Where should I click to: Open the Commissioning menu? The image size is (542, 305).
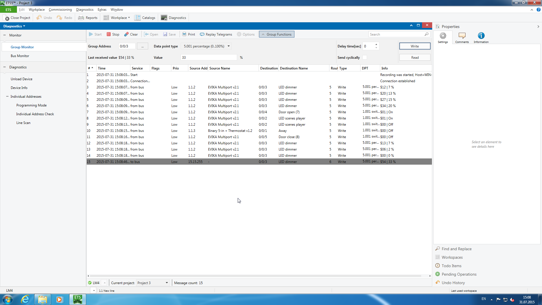tap(60, 9)
